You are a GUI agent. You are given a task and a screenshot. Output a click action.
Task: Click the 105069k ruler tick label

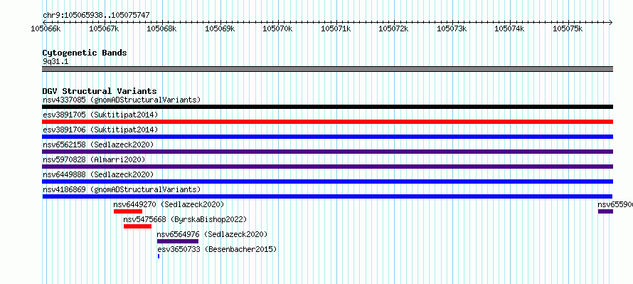[x=220, y=28]
